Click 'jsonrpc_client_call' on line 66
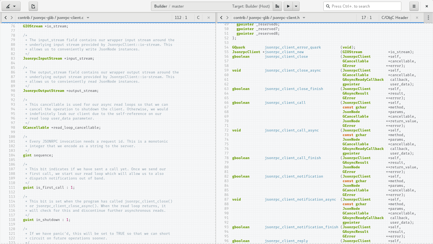This screenshot has height=244, width=433. [285, 102]
